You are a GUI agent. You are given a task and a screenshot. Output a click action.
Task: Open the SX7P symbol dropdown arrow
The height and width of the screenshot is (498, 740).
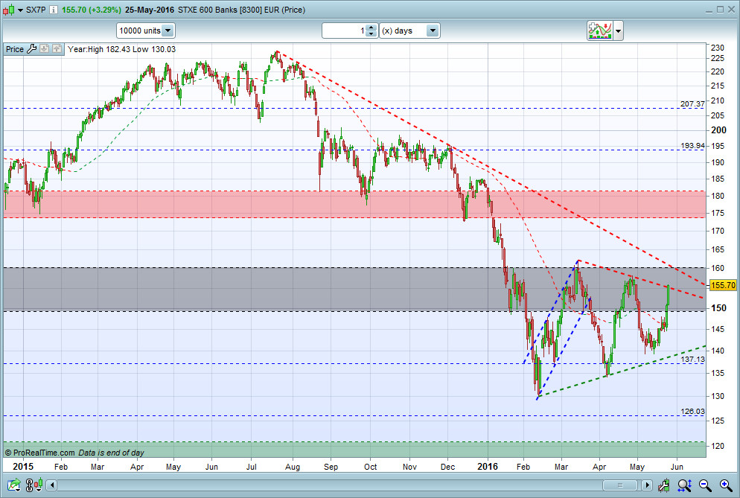coord(20,10)
